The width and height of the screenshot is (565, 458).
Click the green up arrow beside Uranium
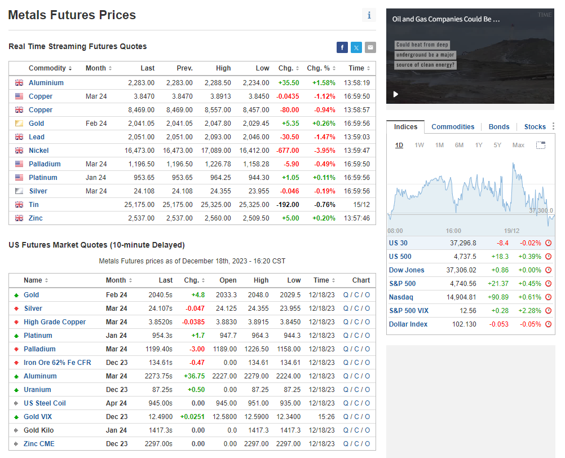pos(16,390)
